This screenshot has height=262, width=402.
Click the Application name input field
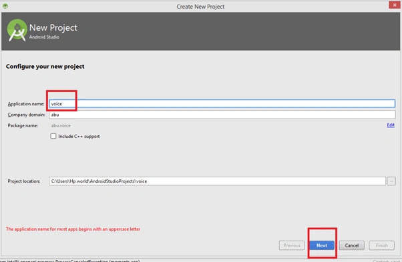[x=222, y=103]
